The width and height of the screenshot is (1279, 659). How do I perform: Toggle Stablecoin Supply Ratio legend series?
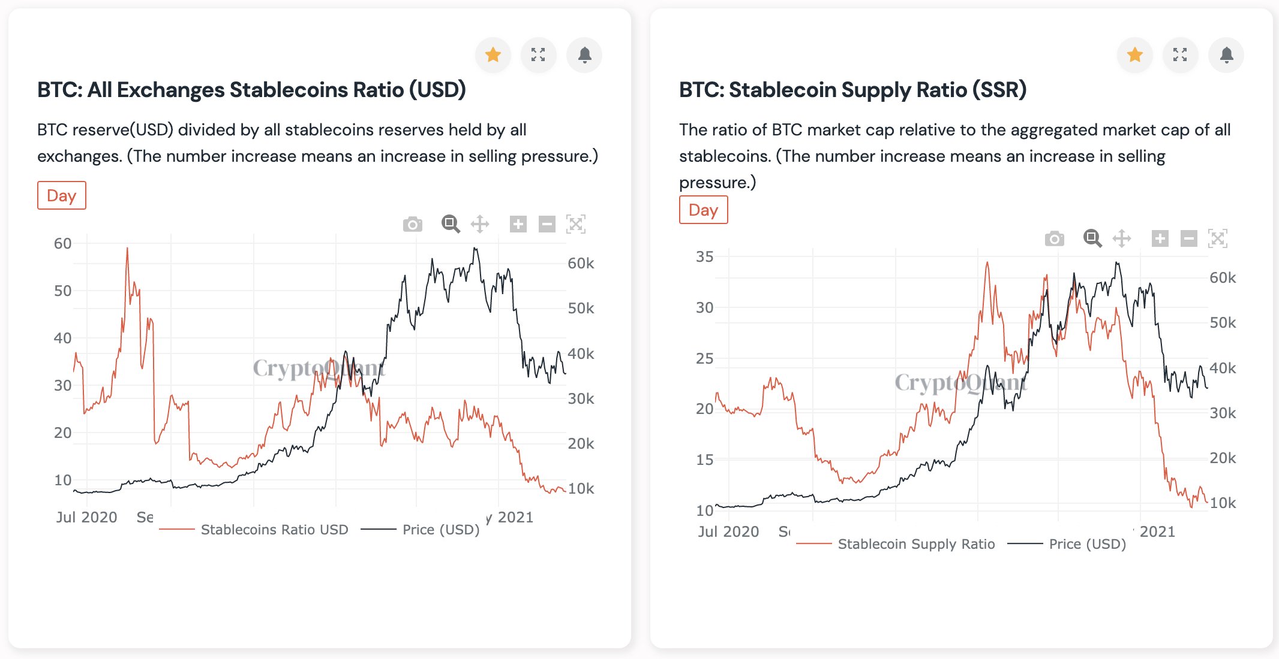(x=915, y=544)
